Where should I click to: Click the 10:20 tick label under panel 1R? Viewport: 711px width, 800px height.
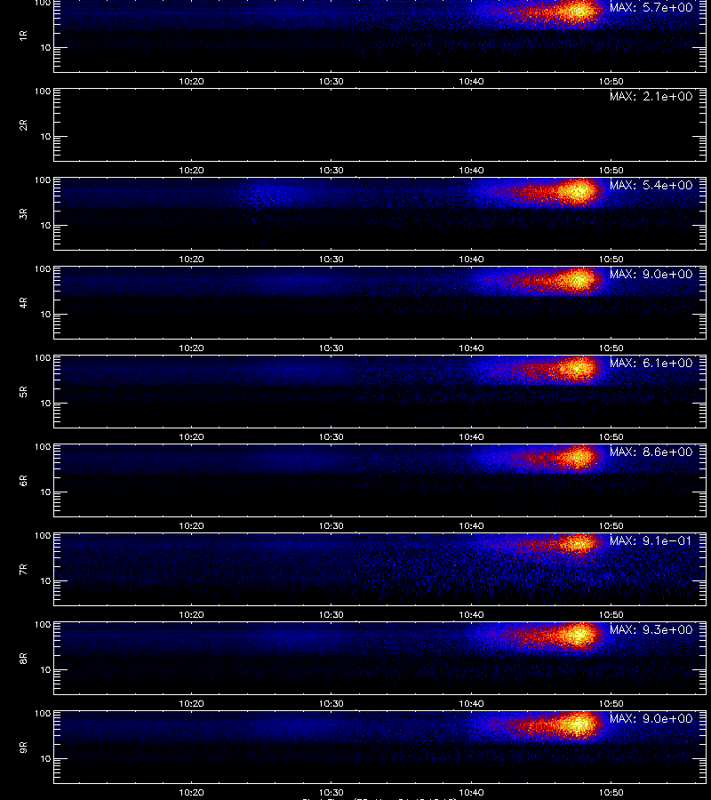tap(191, 82)
